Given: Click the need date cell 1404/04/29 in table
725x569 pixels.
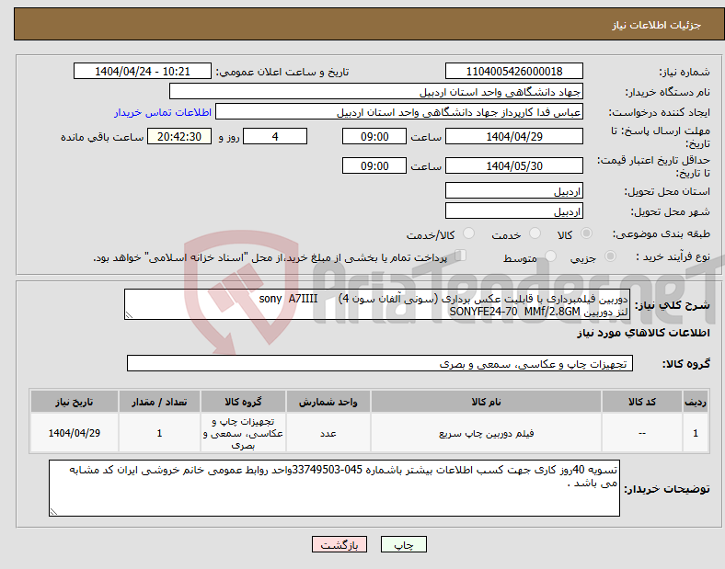Looking at the screenshot, I should pyautogui.click(x=74, y=433).
